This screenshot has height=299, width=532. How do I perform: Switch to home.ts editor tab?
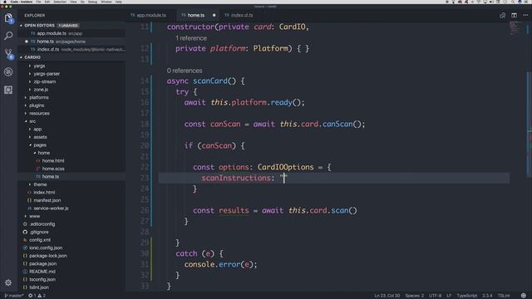click(x=196, y=15)
